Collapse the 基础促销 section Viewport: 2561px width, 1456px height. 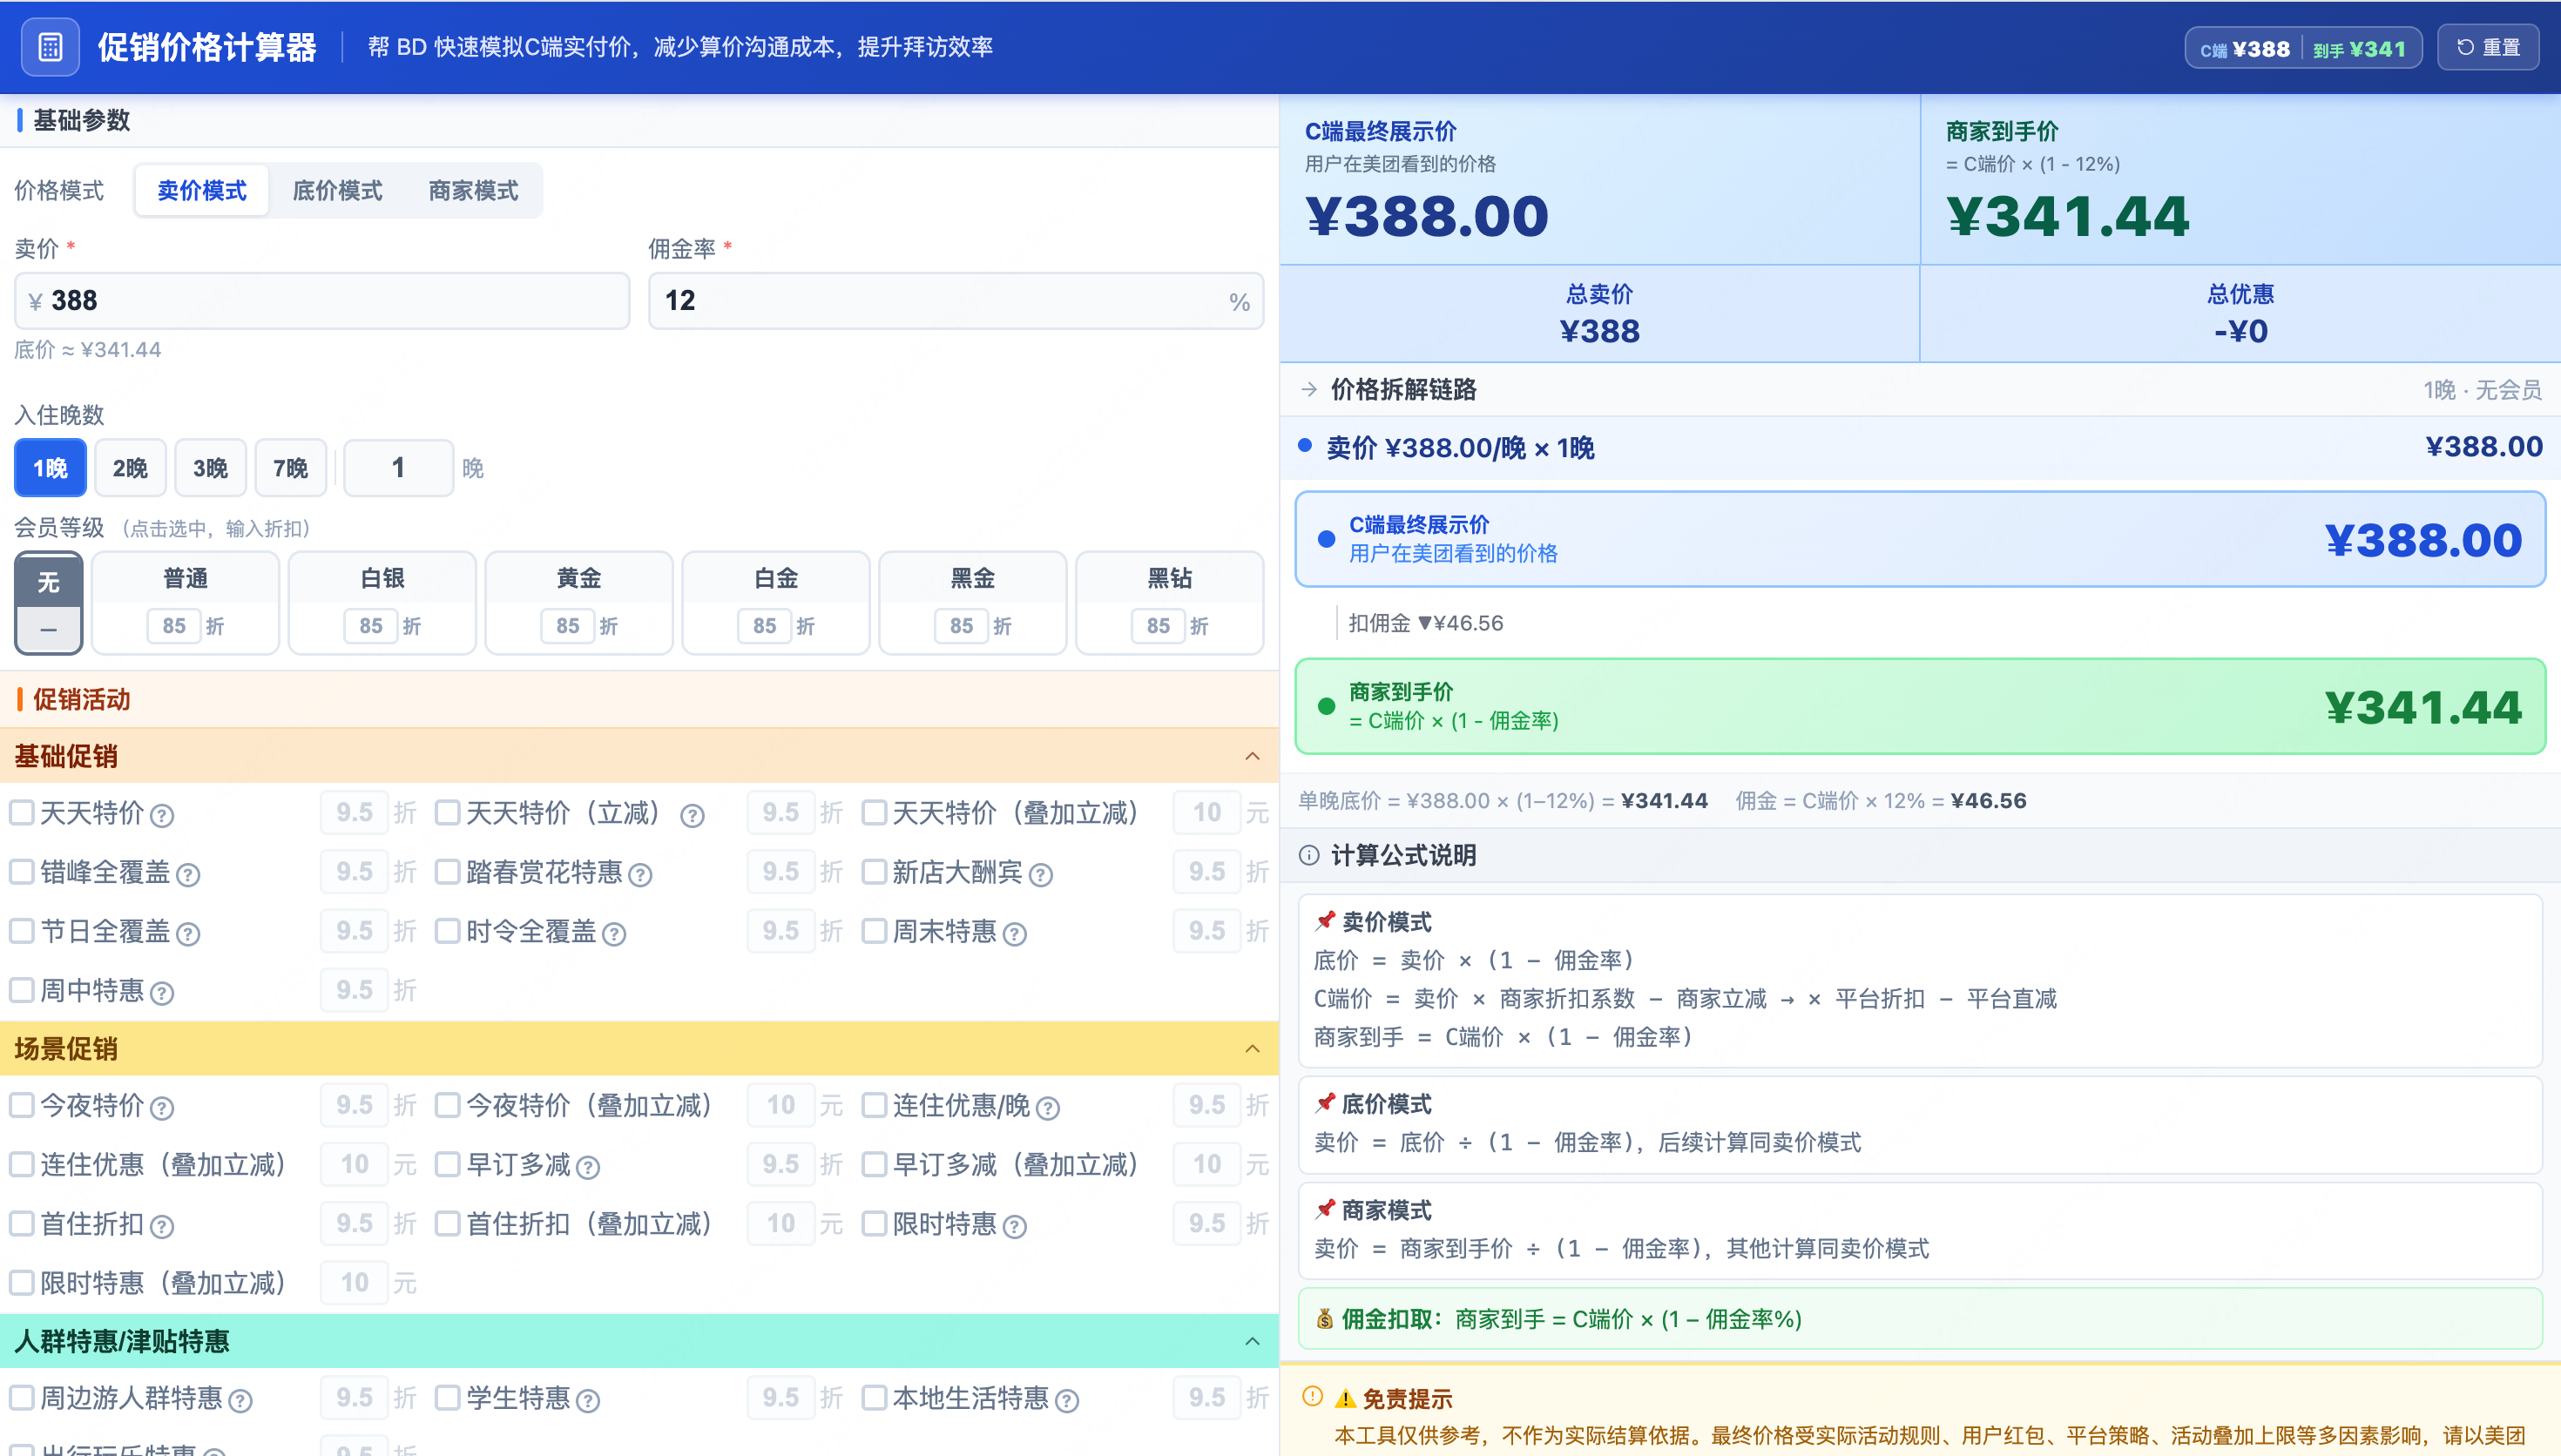pos(1252,756)
